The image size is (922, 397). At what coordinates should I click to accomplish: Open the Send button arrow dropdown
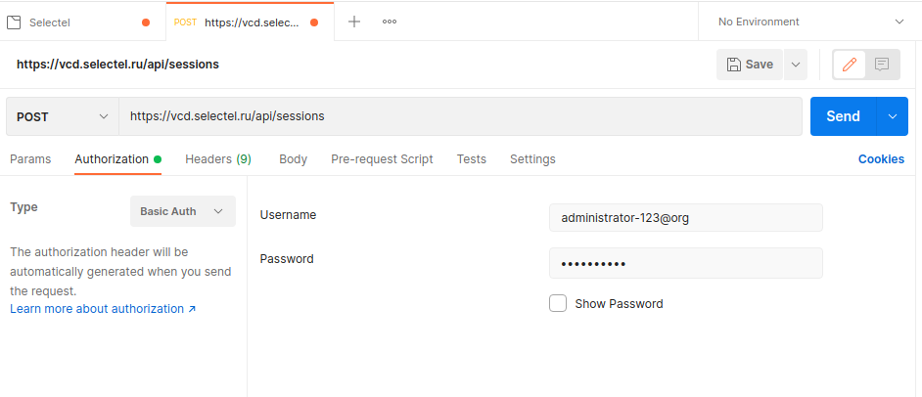click(x=893, y=116)
